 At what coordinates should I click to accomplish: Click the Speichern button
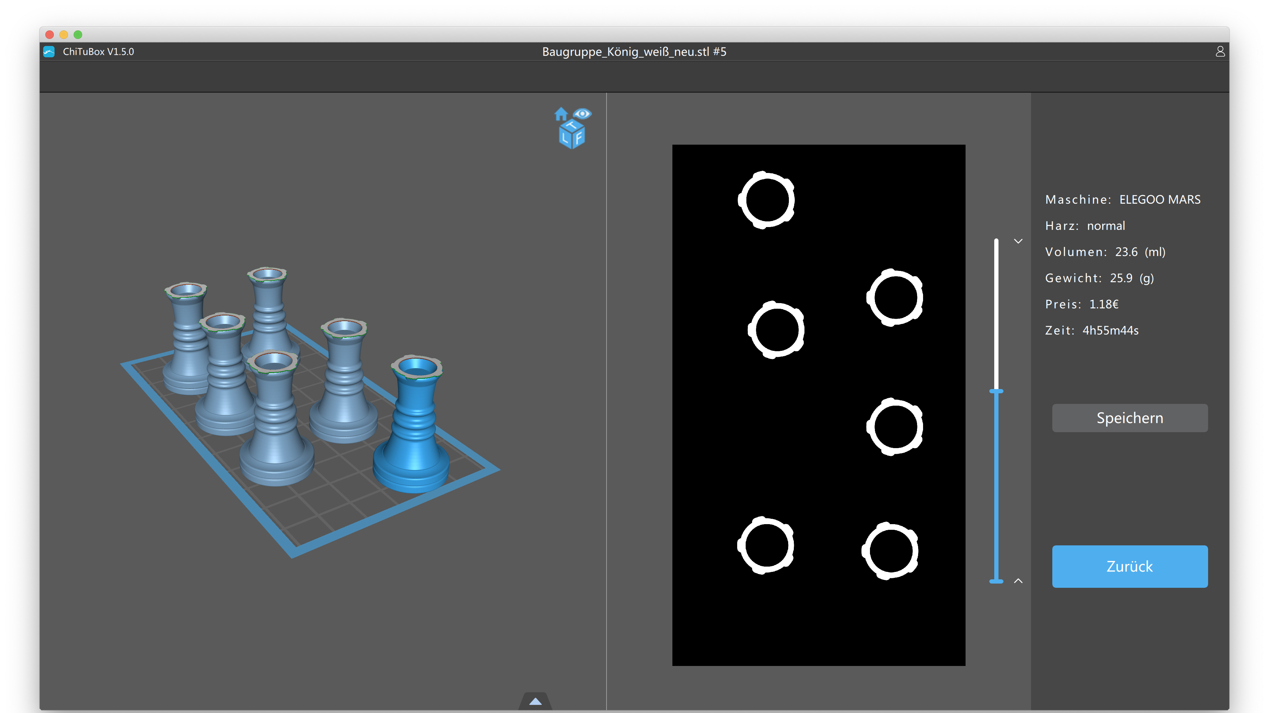point(1129,418)
